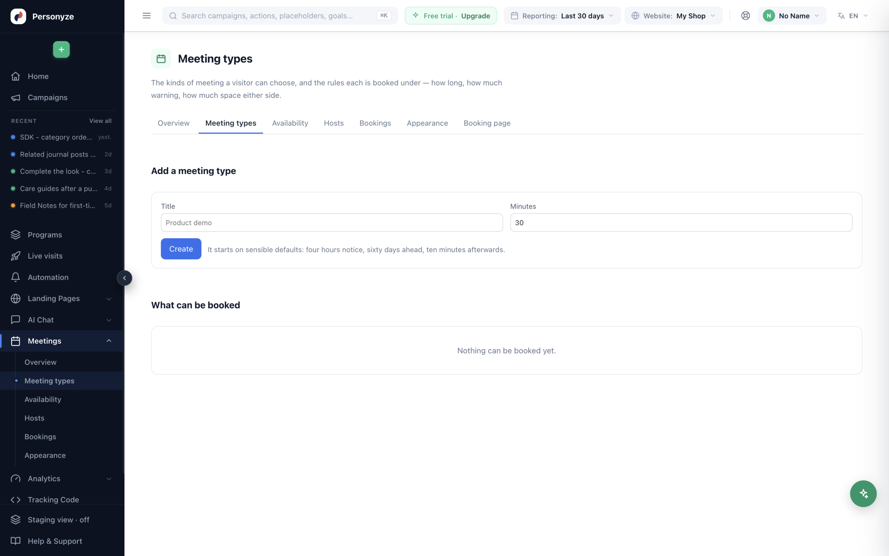This screenshot has width=889, height=556.
Task: Open Bookings in sidebar submenu
Action: (x=40, y=437)
